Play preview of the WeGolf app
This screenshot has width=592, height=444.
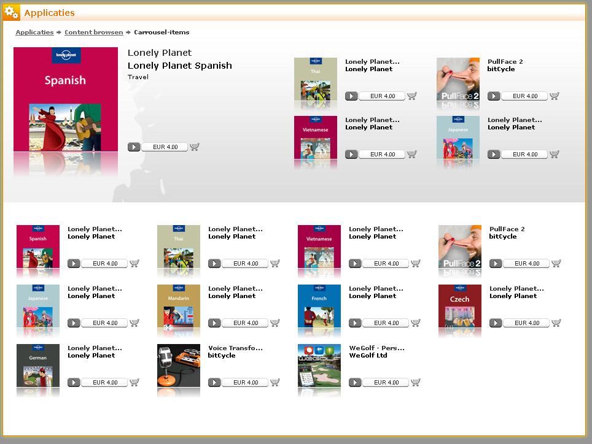(x=355, y=382)
